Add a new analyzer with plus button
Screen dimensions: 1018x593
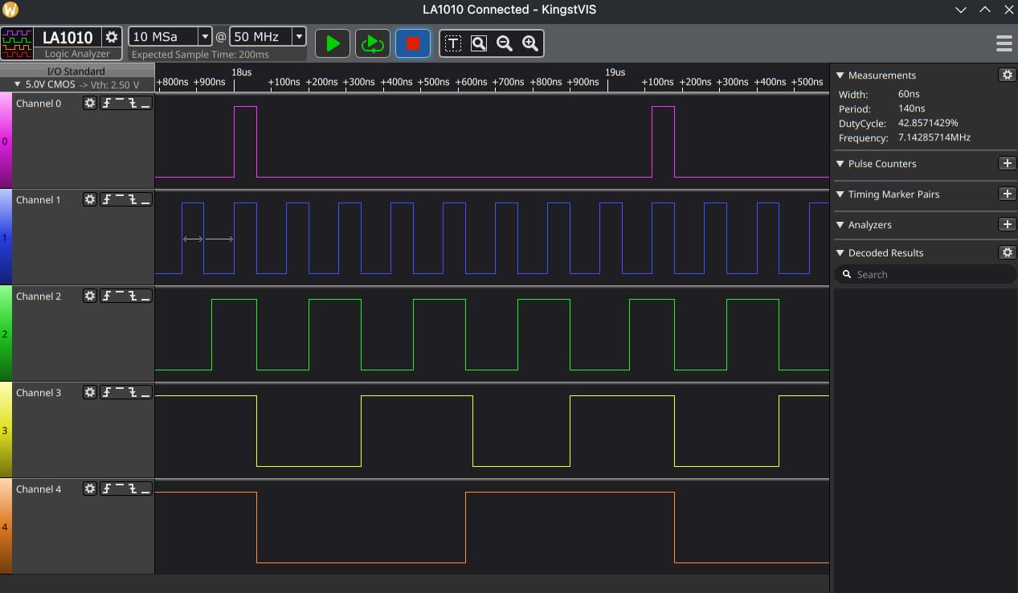[x=1007, y=225]
